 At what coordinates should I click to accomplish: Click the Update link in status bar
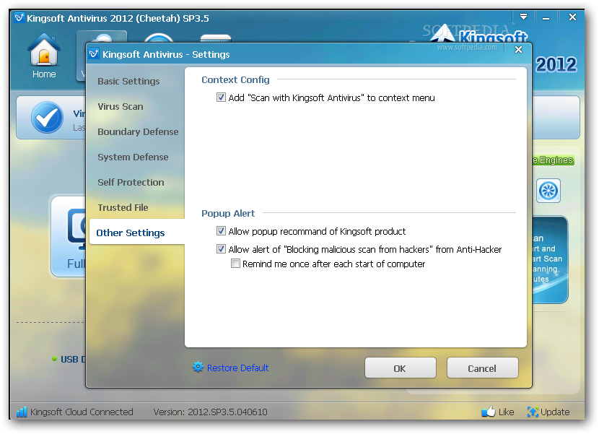(555, 412)
